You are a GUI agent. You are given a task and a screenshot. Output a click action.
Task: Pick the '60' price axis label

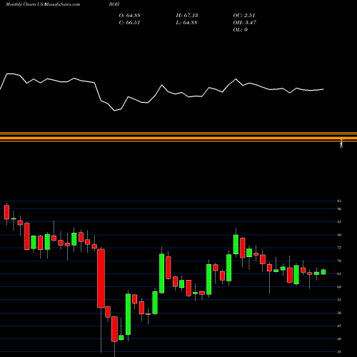point(339,287)
